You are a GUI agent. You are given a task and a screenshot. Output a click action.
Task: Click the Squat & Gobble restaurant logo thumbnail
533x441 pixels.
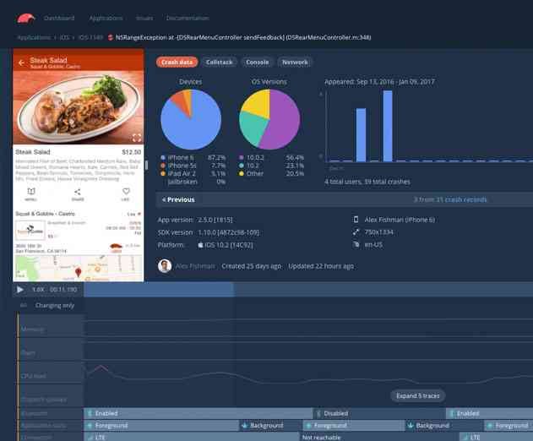tap(30, 230)
